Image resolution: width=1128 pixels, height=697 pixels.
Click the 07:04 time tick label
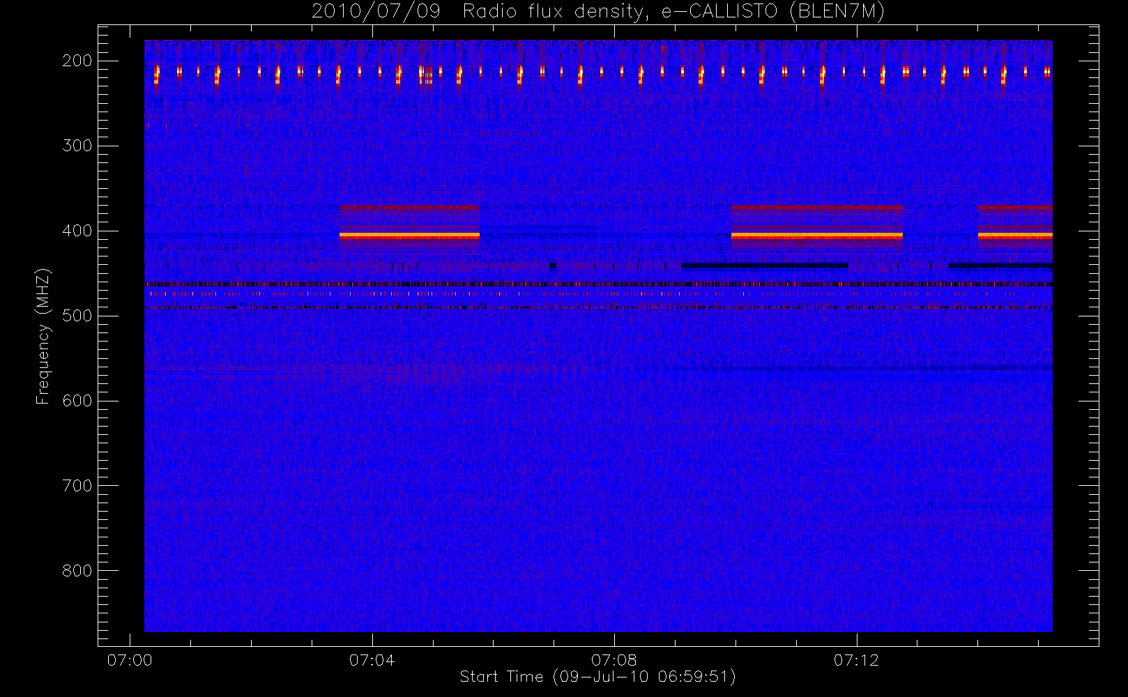(x=372, y=660)
